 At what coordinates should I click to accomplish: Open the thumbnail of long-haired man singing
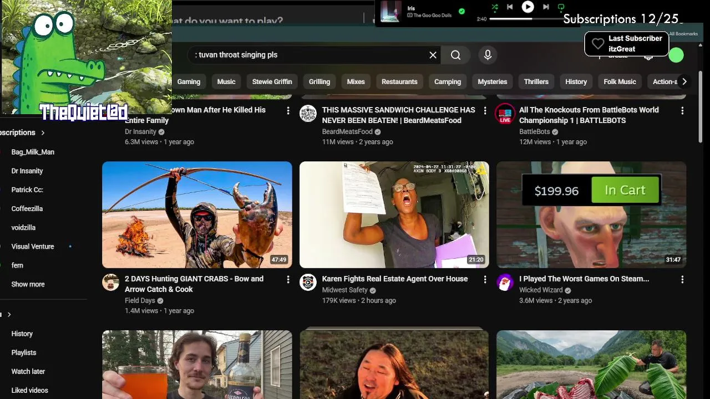394,365
